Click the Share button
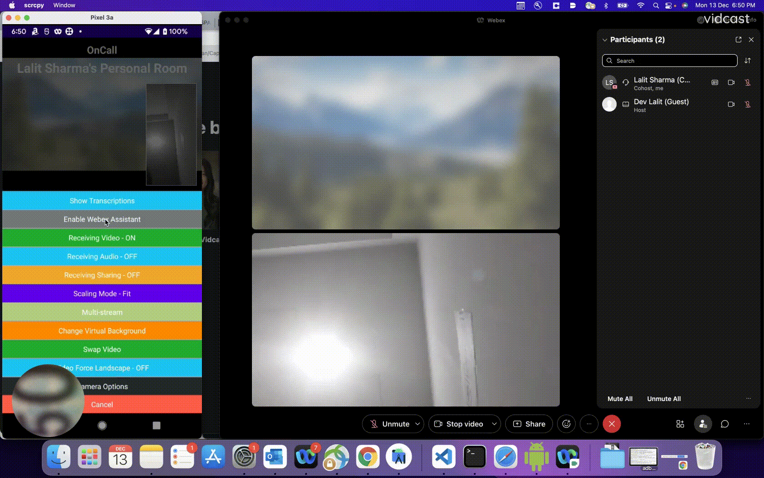Screen dimensions: 764x478 pos(529,424)
